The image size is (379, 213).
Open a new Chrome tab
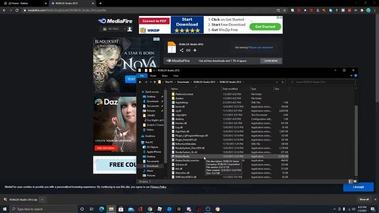click(100, 4)
